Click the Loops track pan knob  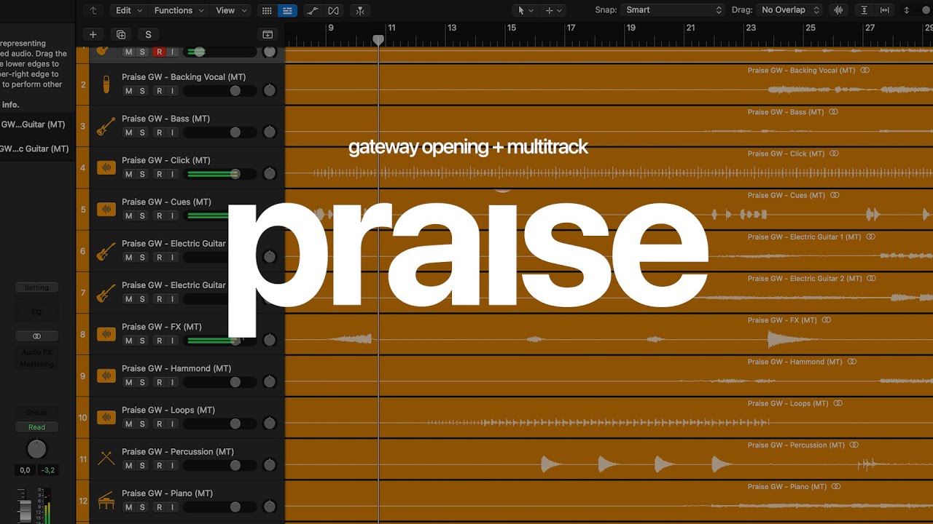[270, 423]
